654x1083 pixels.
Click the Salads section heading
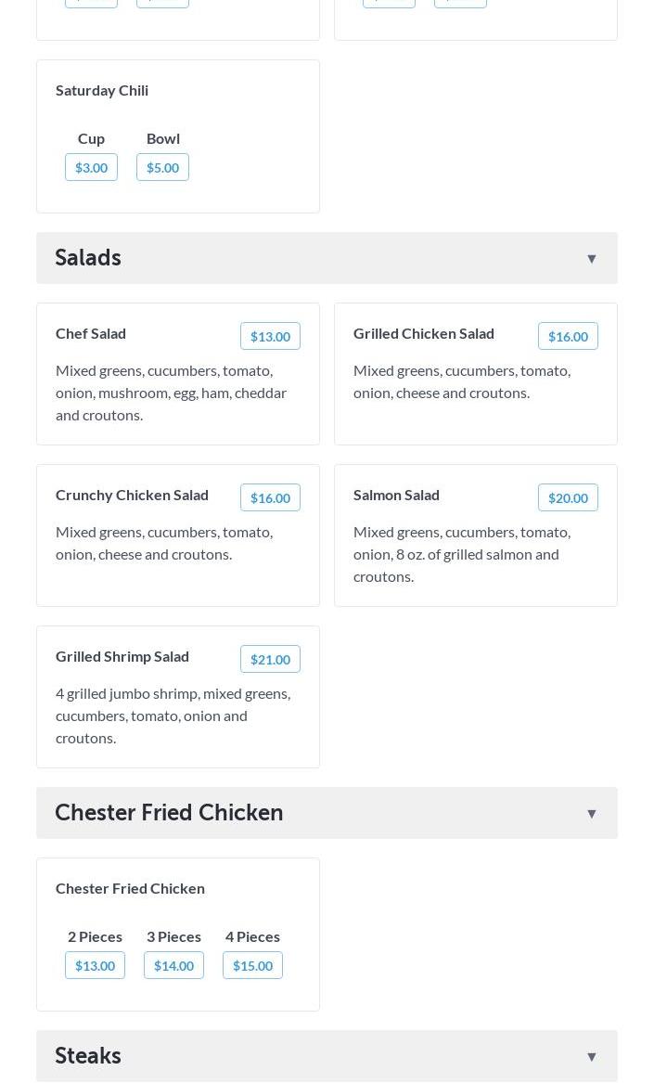88,258
